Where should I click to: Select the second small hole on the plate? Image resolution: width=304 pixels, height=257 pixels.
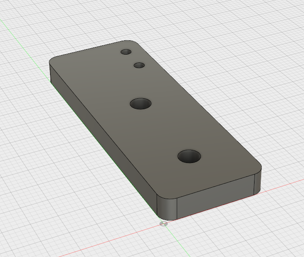coord(139,65)
